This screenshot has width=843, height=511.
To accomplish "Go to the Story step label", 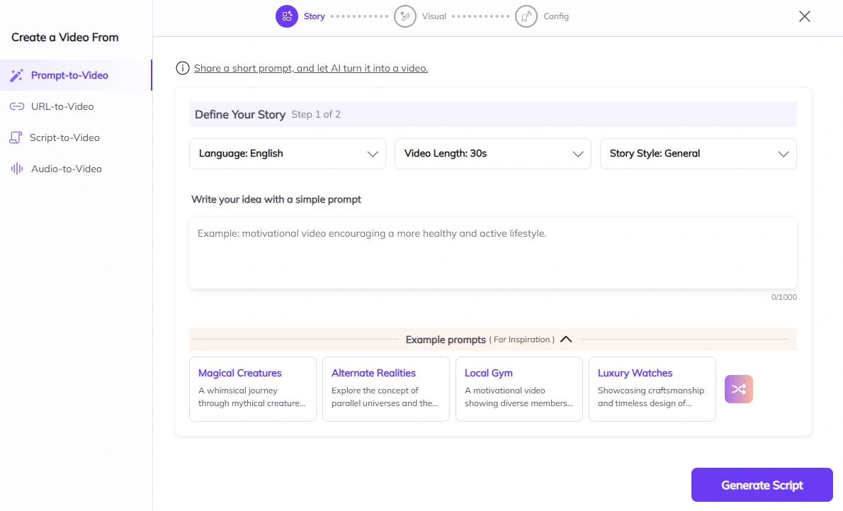I will click(x=314, y=16).
